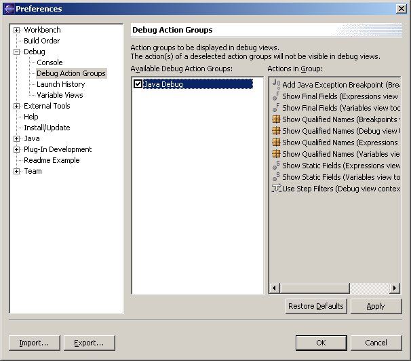Image resolution: width=411 pixels, height=361 pixels.
Task: Click the Apply button
Action: (x=376, y=306)
